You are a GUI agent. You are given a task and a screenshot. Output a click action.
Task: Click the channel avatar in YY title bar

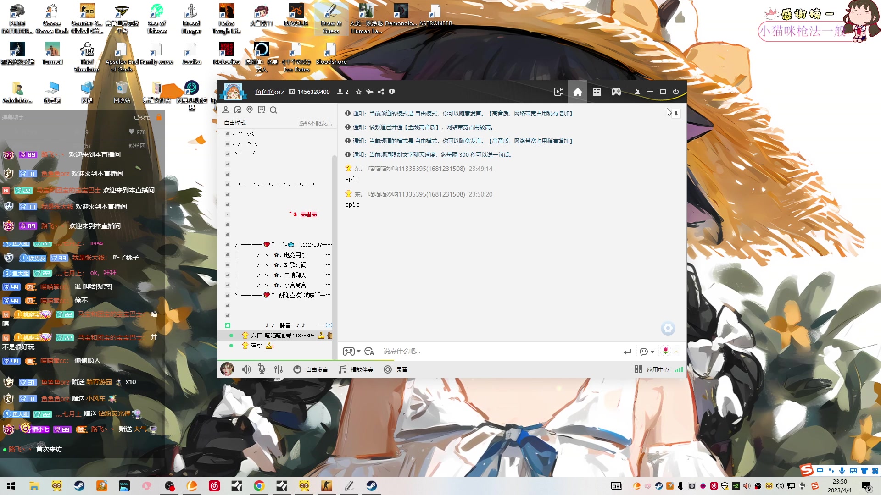coord(233,92)
